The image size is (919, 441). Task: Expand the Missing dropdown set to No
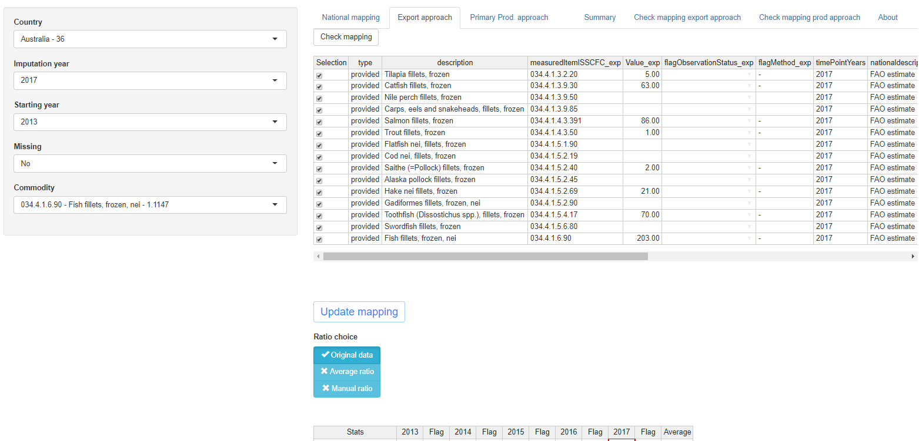[150, 163]
